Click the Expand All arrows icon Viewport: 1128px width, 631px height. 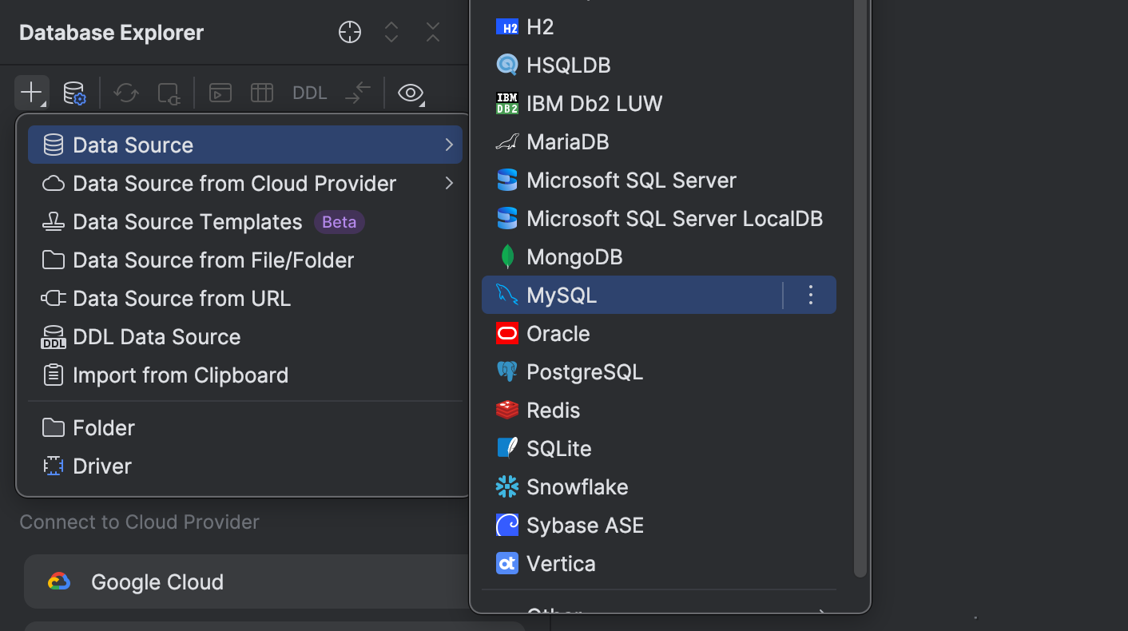(x=391, y=32)
